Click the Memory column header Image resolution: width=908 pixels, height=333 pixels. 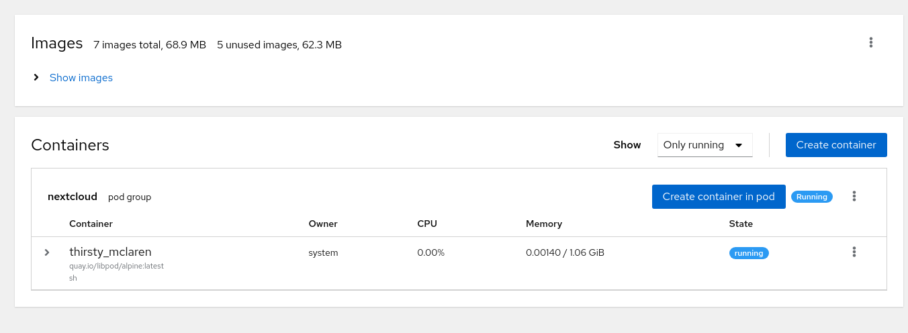pos(544,224)
